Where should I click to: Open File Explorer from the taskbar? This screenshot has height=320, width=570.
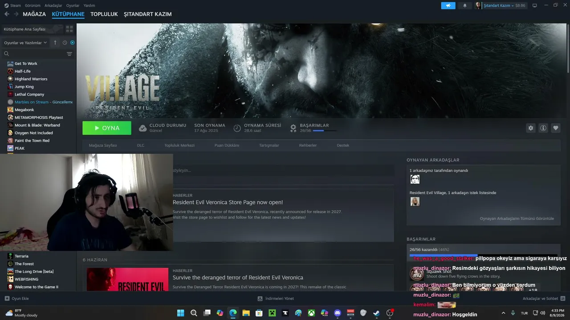click(x=246, y=313)
